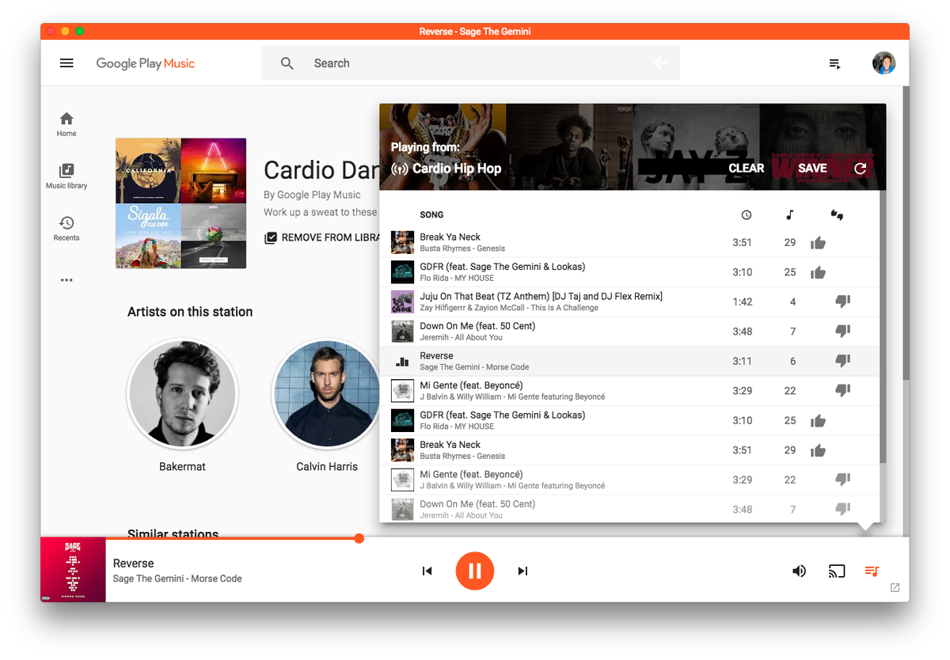This screenshot has height=660, width=950.
Task: Click the yellow macOS minimize button
Action: point(65,32)
